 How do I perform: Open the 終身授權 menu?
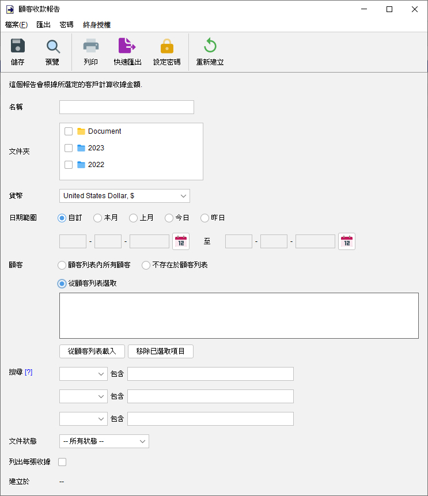pos(97,25)
